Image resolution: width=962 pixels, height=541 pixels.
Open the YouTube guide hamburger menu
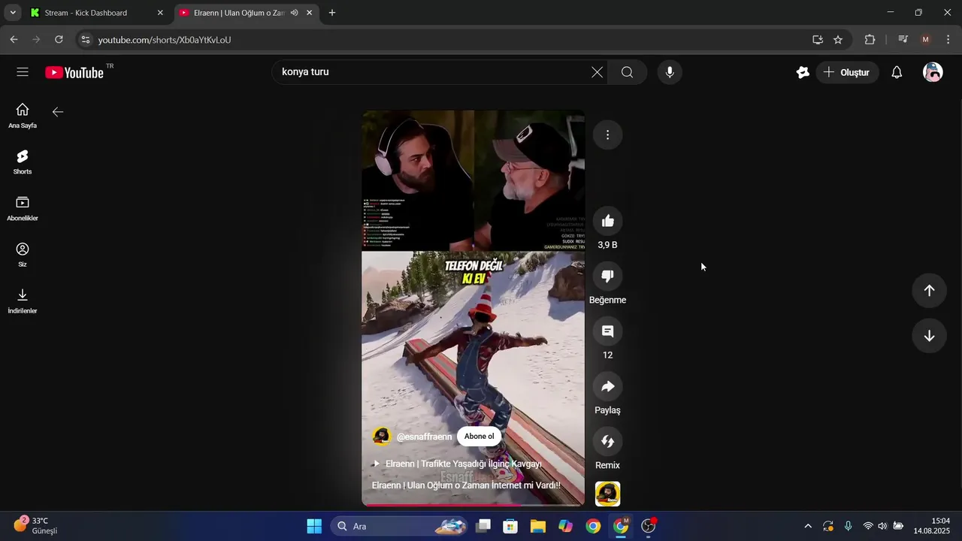click(x=23, y=72)
